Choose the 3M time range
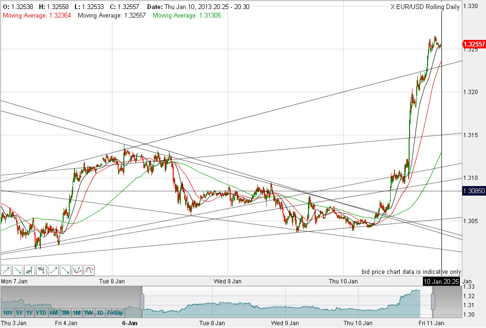The image size is (486, 328). [65, 312]
